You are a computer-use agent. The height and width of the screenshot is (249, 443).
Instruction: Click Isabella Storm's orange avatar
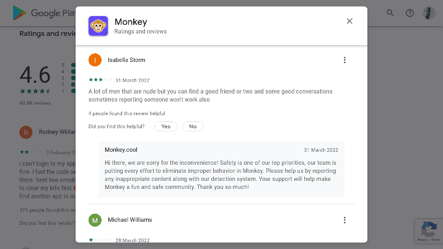pos(95,60)
